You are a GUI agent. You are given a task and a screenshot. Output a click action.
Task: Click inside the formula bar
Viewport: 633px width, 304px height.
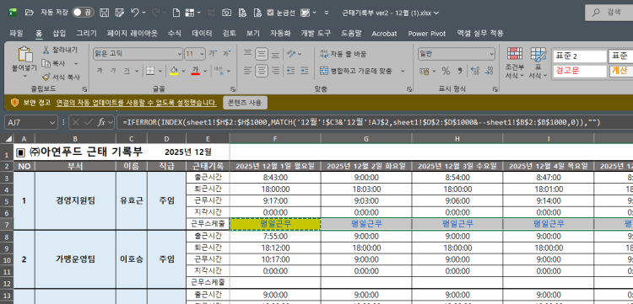(x=376, y=122)
